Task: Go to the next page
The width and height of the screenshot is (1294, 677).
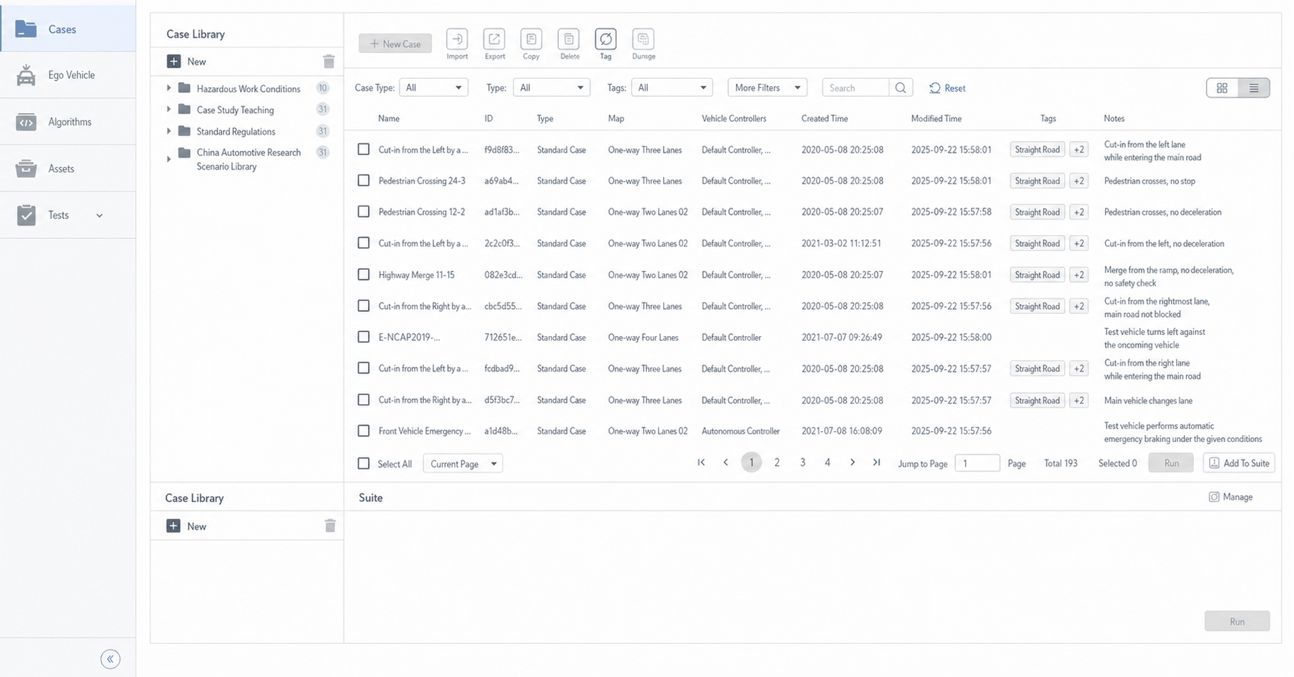Action: (x=853, y=462)
